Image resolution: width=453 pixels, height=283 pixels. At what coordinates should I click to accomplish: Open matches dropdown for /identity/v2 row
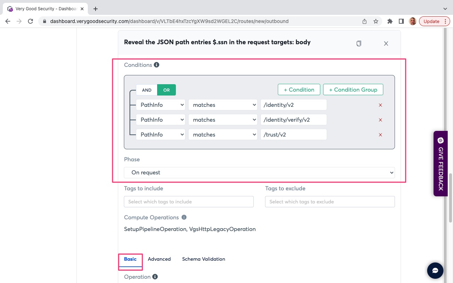click(x=223, y=105)
